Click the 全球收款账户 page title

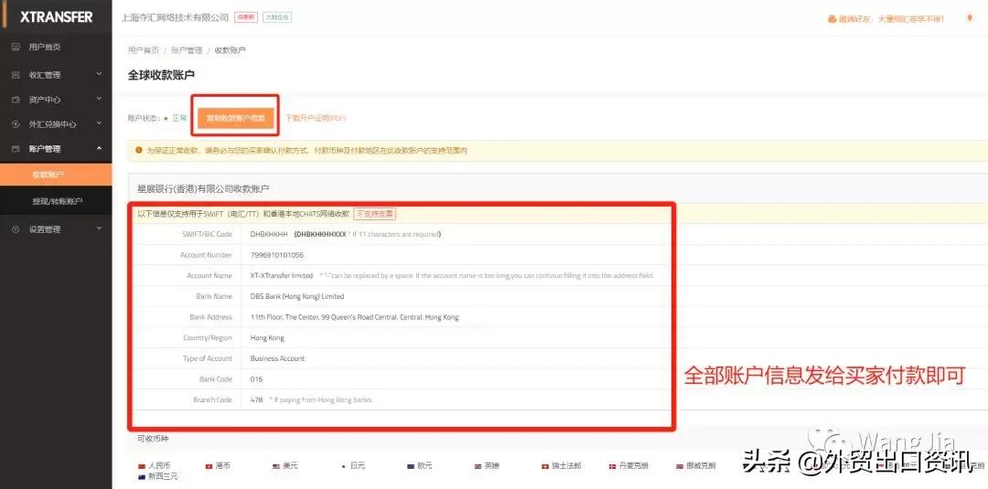click(x=161, y=75)
